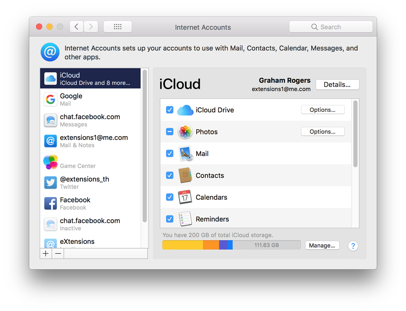The width and height of the screenshot is (406, 311).
Task: Minimize the window with the yellow button
Action: (50, 27)
